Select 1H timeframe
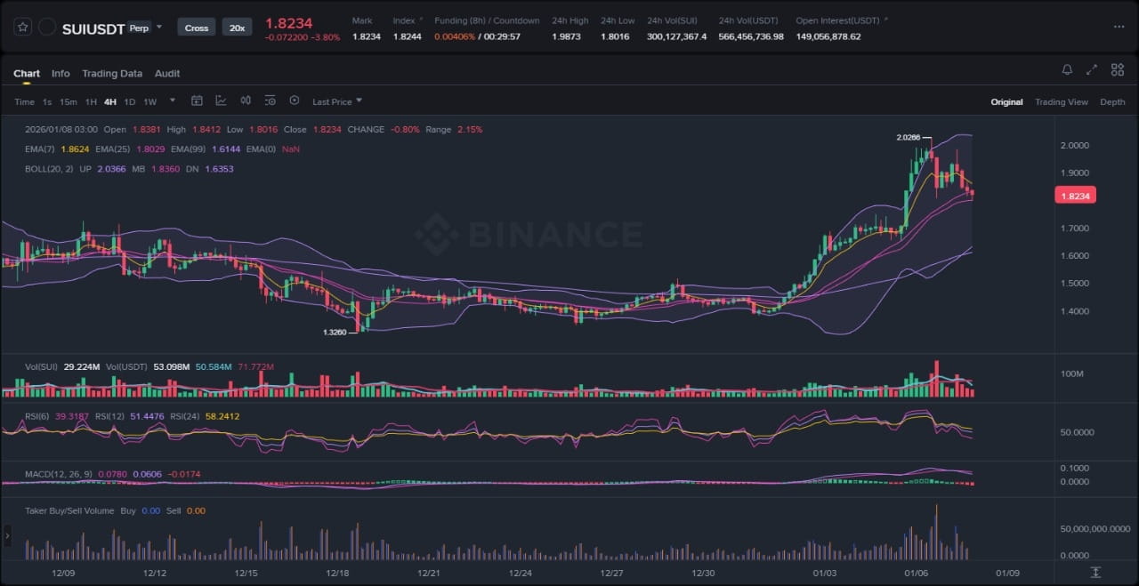Screen dimensions: 1139x586 click(91, 101)
